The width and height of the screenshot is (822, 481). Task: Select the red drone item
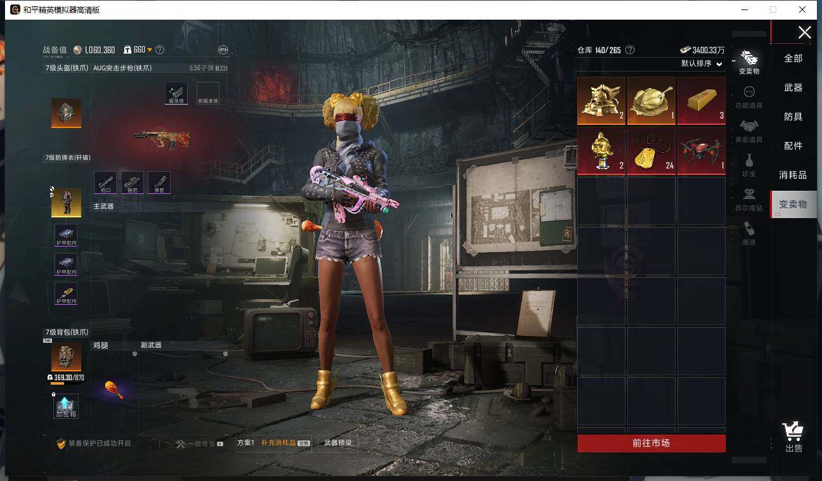(x=701, y=151)
